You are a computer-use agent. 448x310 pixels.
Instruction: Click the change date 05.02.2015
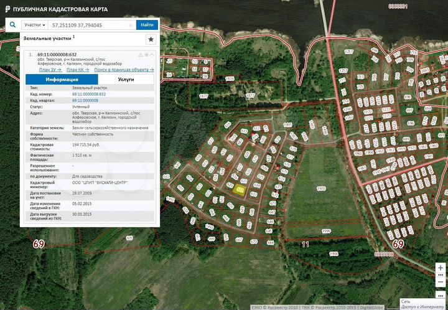(x=82, y=204)
